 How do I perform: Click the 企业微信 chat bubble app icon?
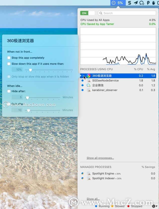[x=89, y=85]
